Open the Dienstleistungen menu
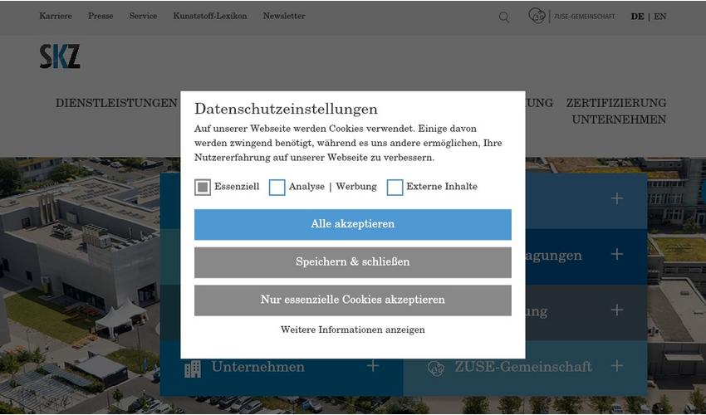706x415 pixels. (116, 103)
